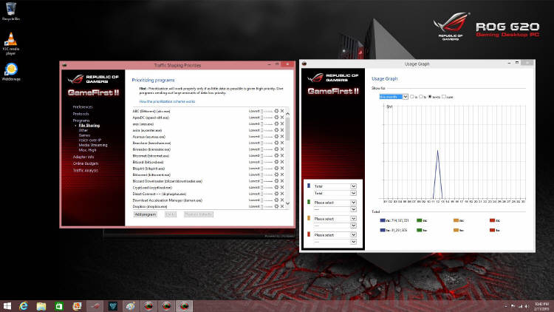Click green color swatch in Usage Graph sidebar
Image resolution: width=554 pixels, height=312 pixels.
tap(309, 202)
